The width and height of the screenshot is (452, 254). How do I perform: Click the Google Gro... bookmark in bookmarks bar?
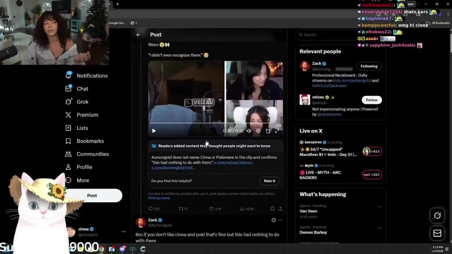[x=117, y=23]
